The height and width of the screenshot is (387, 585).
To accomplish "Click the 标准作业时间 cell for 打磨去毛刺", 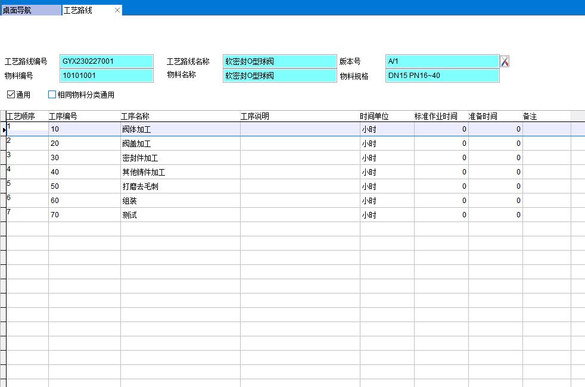I will [441, 186].
